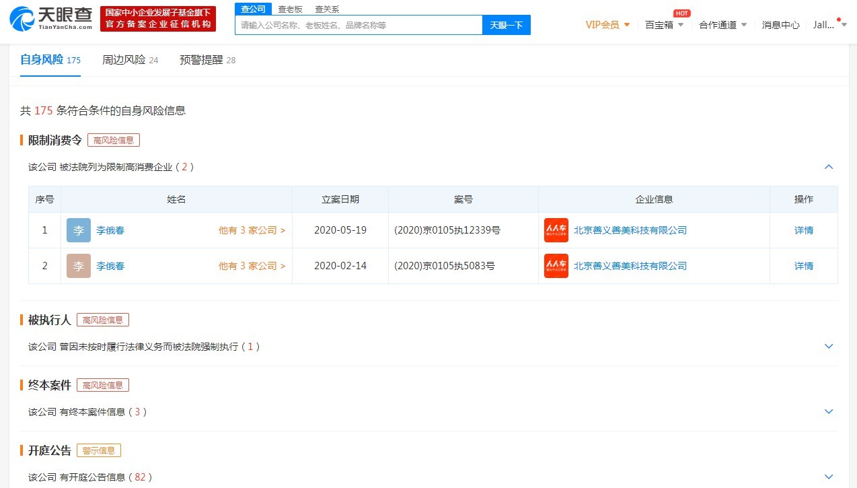
Task: Expand the 开庭公告 section chevron
Action: pos(829,477)
